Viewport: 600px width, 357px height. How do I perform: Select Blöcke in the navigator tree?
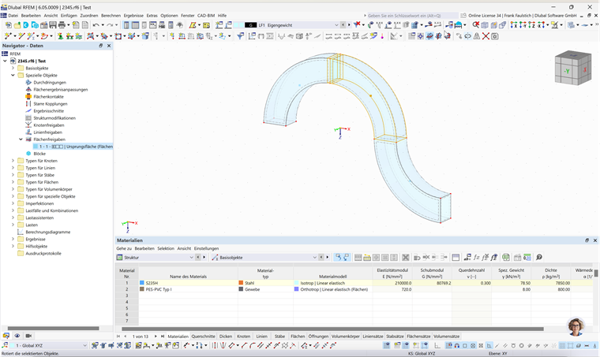click(x=39, y=154)
